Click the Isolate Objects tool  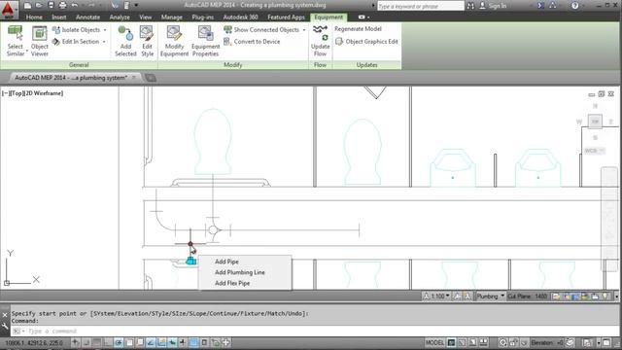click(x=77, y=30)
